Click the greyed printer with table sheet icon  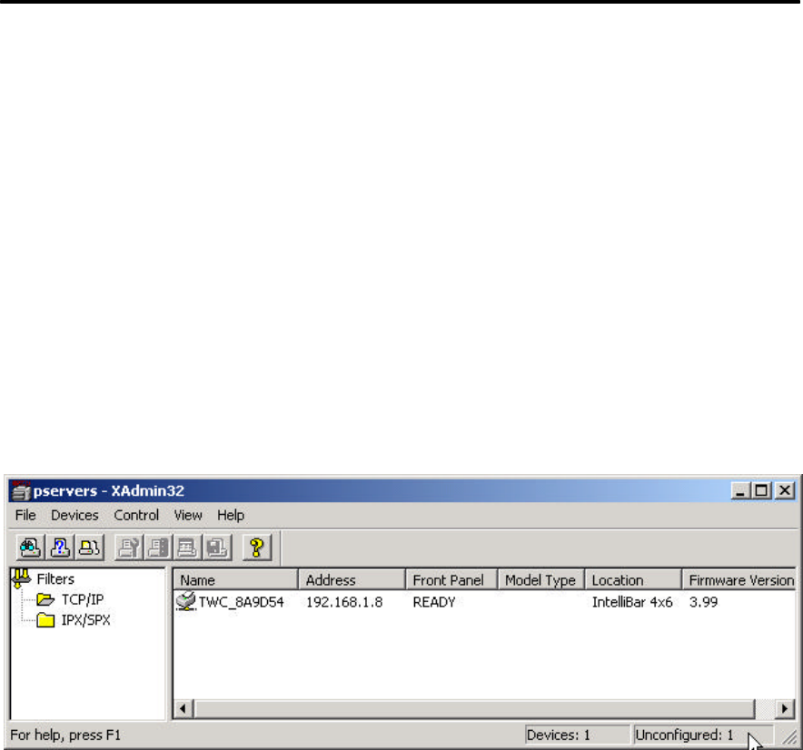pos(187,548)
